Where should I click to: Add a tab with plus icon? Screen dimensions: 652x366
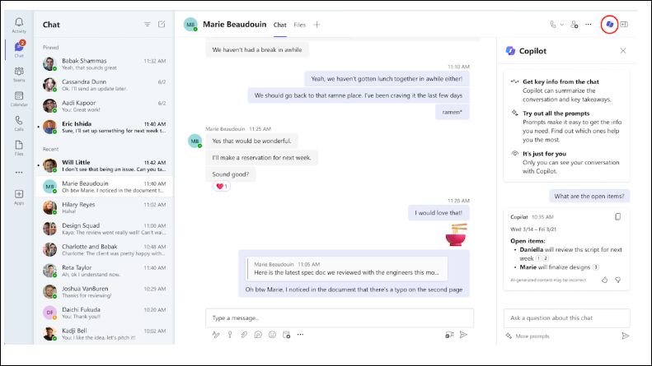click(317, 25)
